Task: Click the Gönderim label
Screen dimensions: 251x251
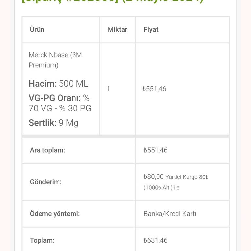Action: pyautogui.click(x=46, y=182)
